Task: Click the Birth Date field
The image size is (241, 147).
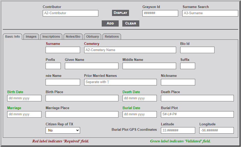Action: coord(24,98)
